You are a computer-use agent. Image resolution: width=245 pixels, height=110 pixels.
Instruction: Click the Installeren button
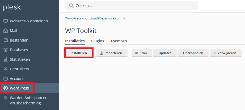(79, 53)
